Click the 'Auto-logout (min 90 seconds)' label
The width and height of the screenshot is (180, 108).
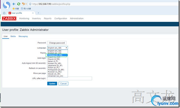tap(34, 63)
